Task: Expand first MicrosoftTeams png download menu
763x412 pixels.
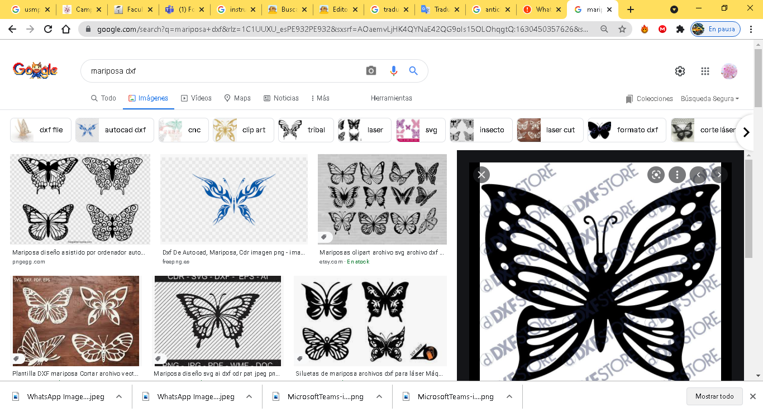Action: (379, 396)
